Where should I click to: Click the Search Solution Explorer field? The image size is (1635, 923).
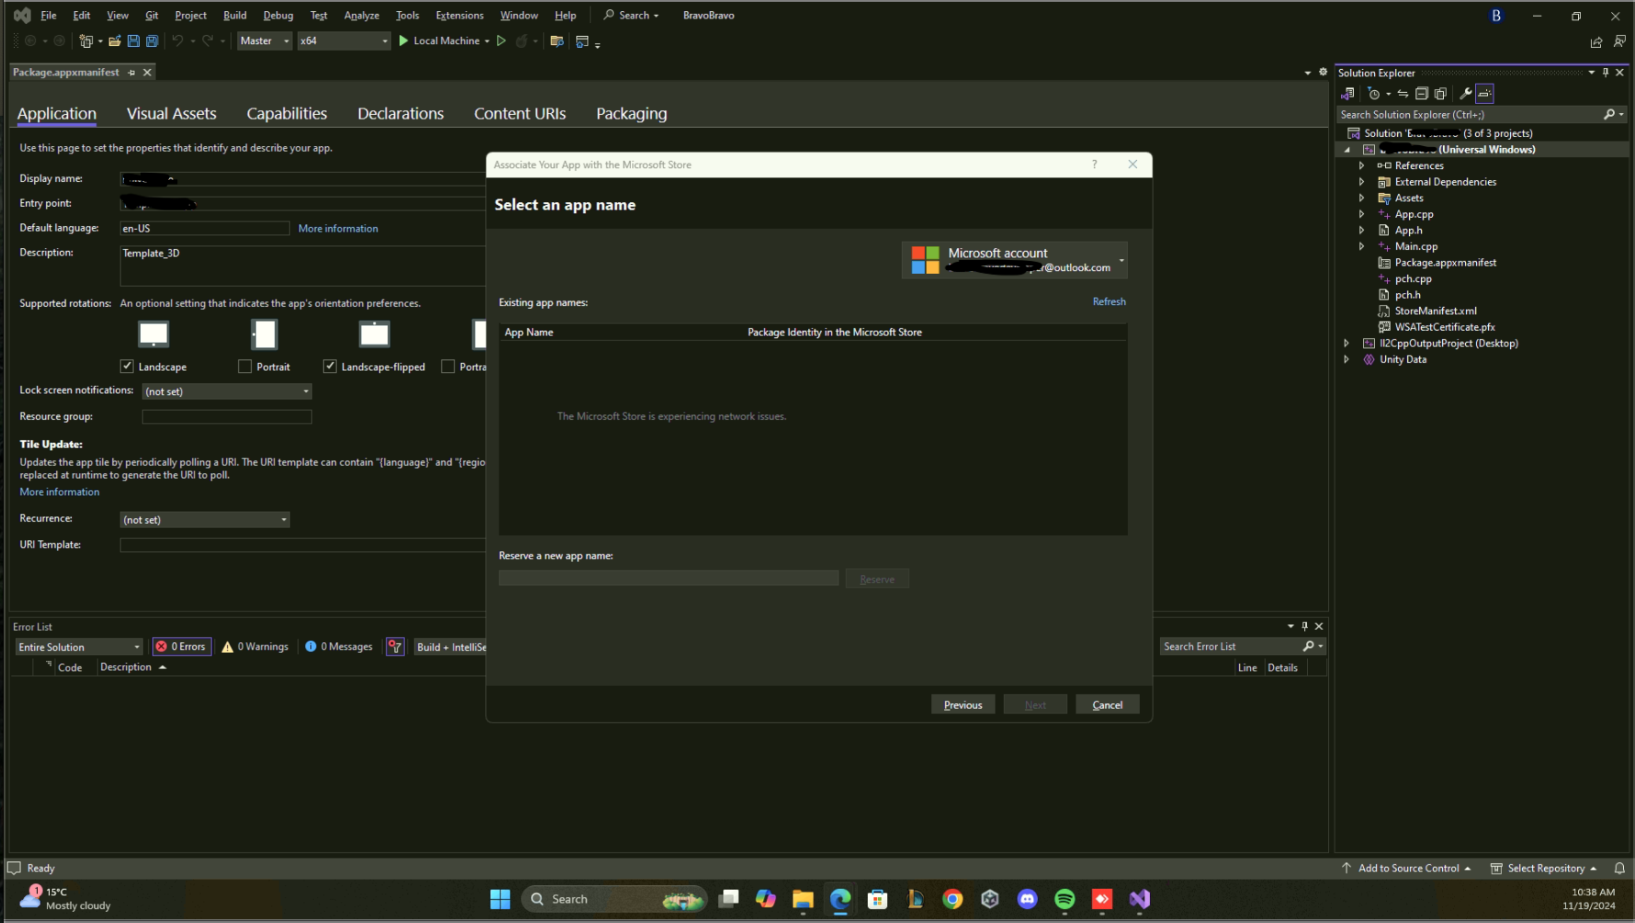tap(1469, 115)
